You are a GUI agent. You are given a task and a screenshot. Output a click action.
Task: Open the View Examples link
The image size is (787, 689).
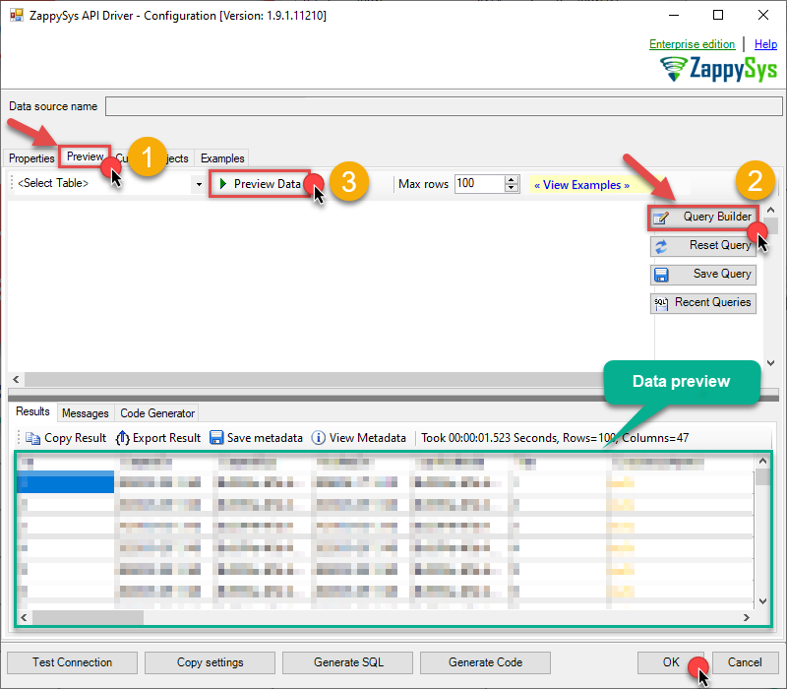(x=581, y=185)
